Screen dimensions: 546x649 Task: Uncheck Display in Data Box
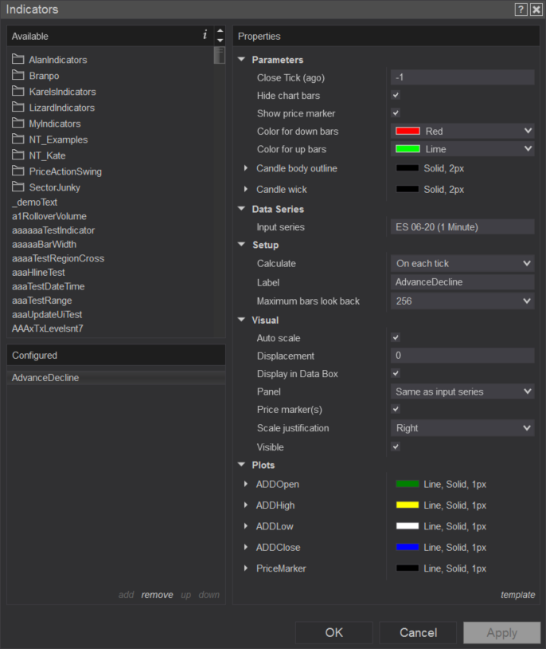[x=396, y=374]
